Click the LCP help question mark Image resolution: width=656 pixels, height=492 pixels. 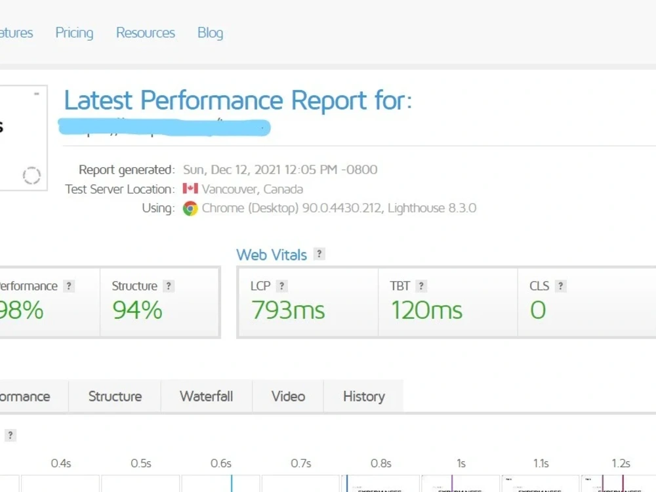pos(282,286)
